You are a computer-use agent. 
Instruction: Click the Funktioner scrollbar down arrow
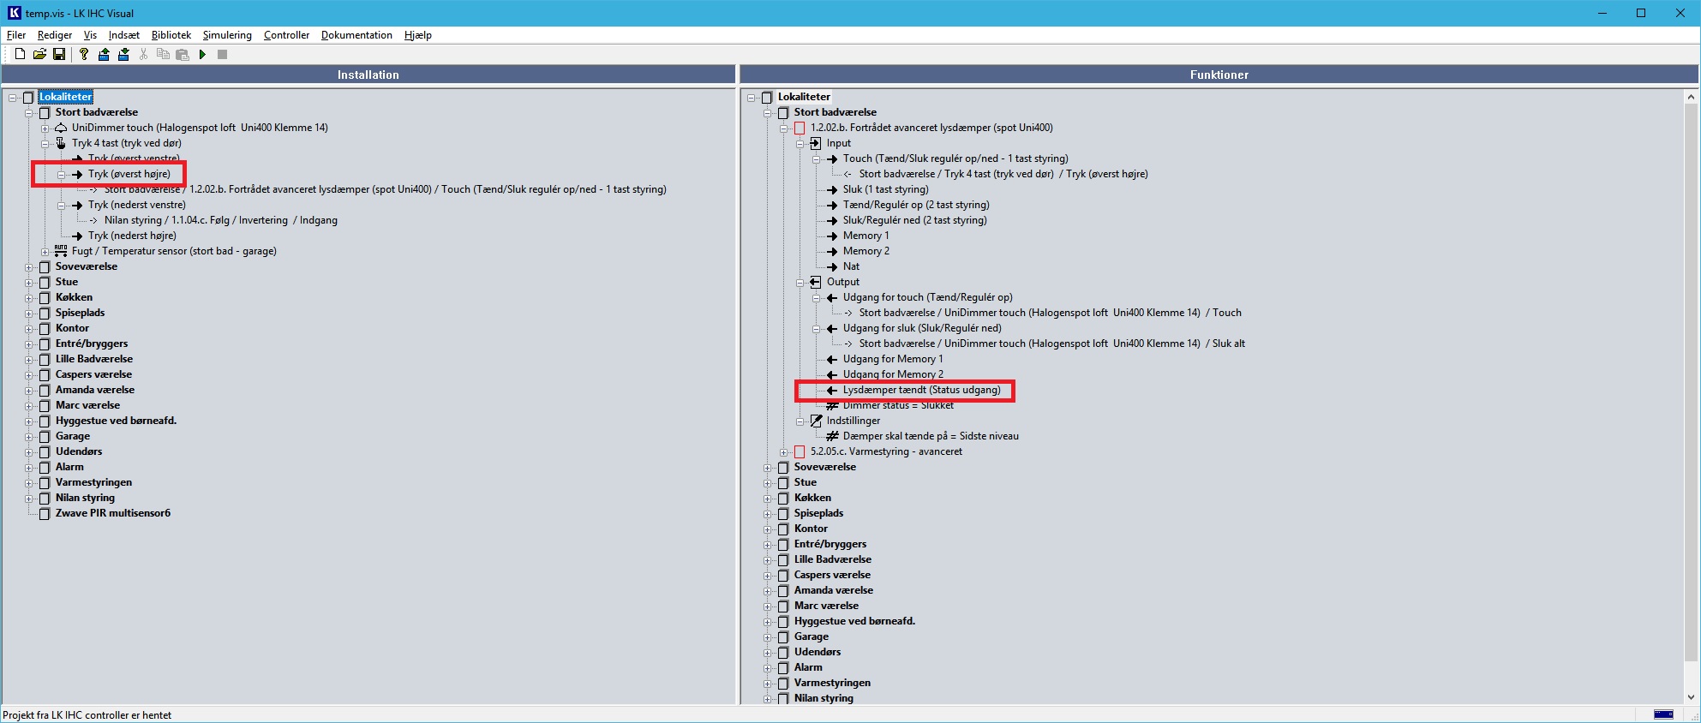[1690, 697]
